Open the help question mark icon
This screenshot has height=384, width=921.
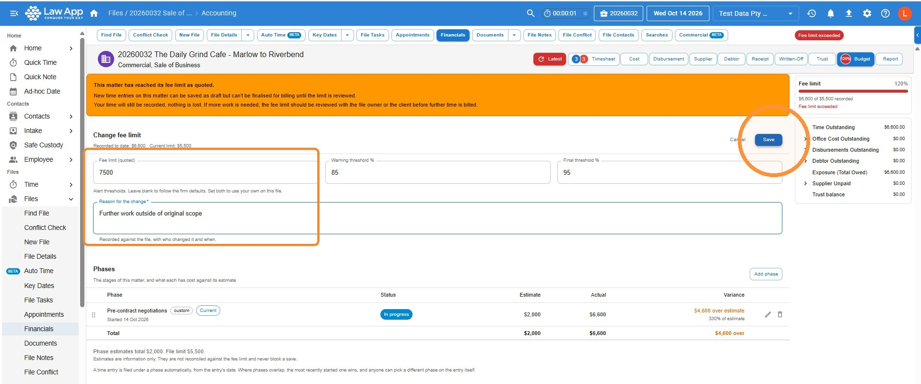click(886, 13)
